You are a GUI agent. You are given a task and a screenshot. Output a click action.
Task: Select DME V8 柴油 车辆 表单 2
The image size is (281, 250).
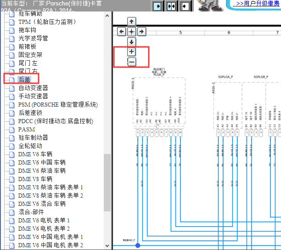click(x=51, y=195)
